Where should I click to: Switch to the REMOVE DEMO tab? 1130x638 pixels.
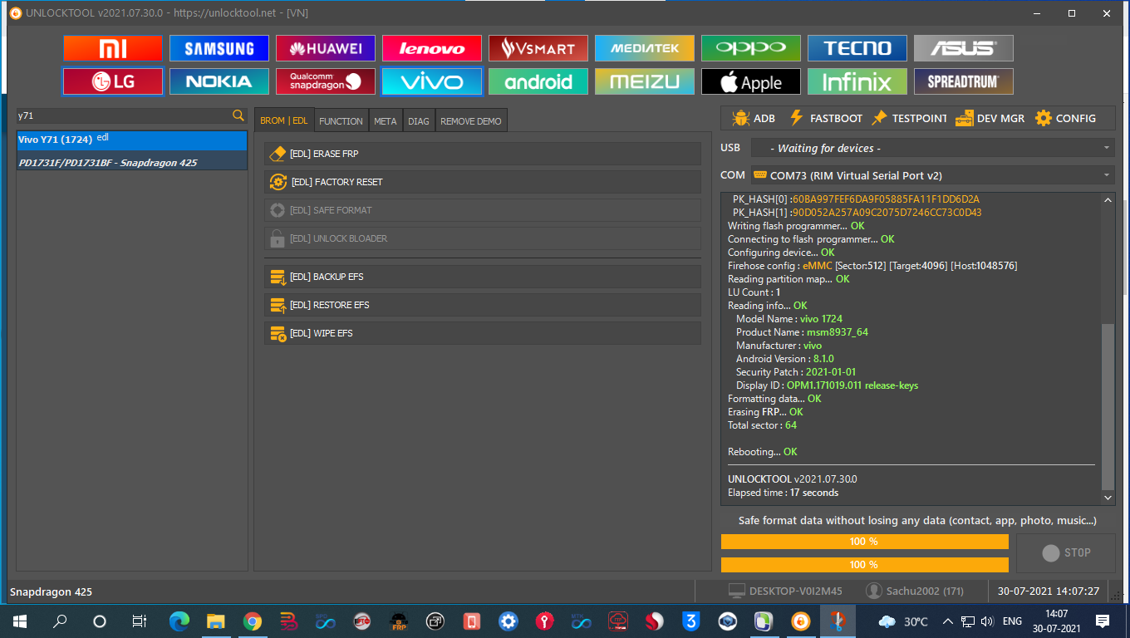point(471,120)
